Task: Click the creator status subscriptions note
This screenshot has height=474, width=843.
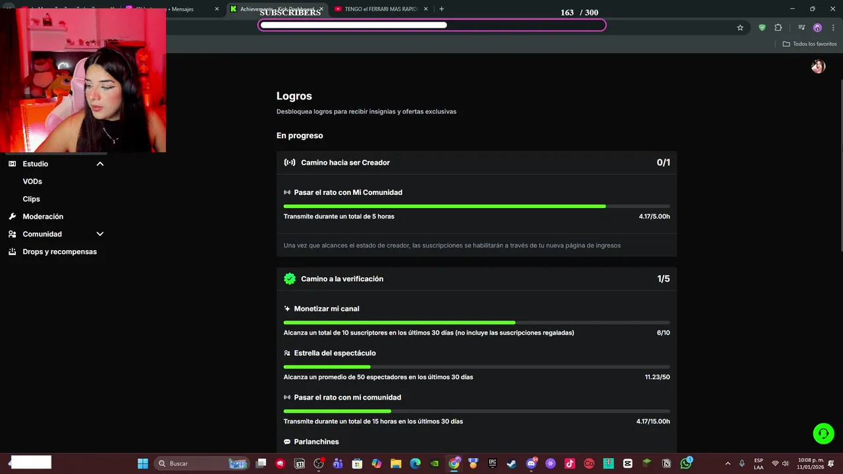Action: 452,246
